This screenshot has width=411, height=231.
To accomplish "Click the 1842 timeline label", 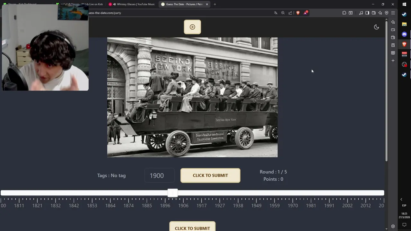I will click(x=74, y=206).
